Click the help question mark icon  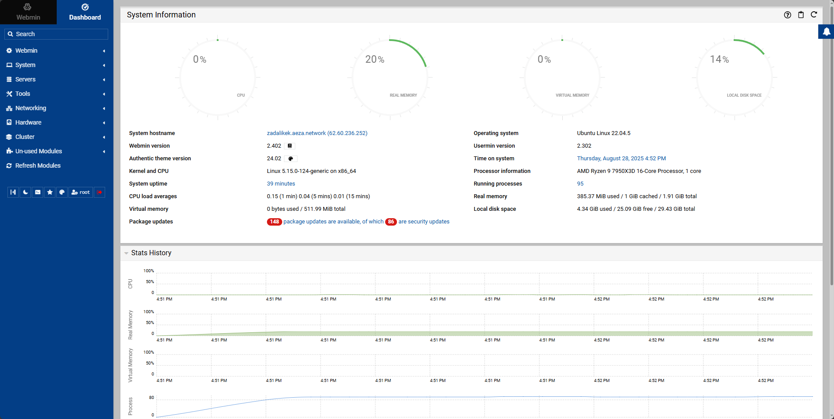click(x=787, y=15)
